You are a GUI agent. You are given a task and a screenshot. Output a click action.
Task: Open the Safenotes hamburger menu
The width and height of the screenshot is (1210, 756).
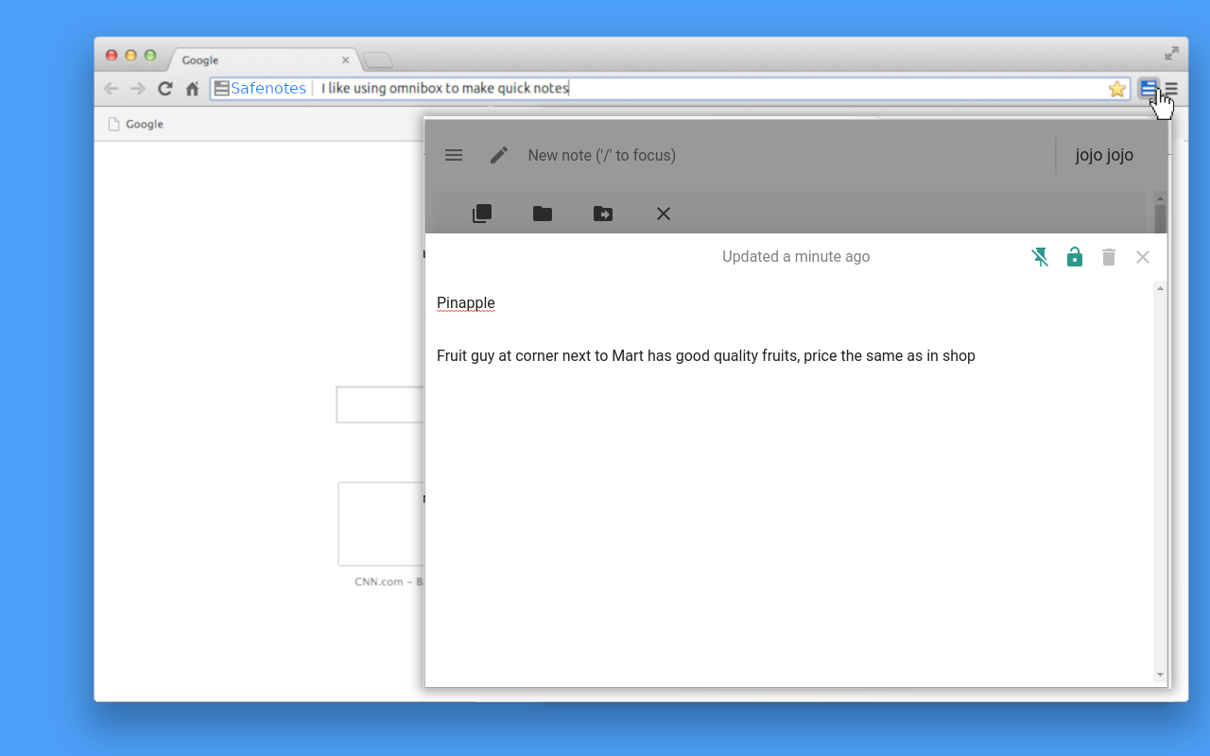click(454, 155)
